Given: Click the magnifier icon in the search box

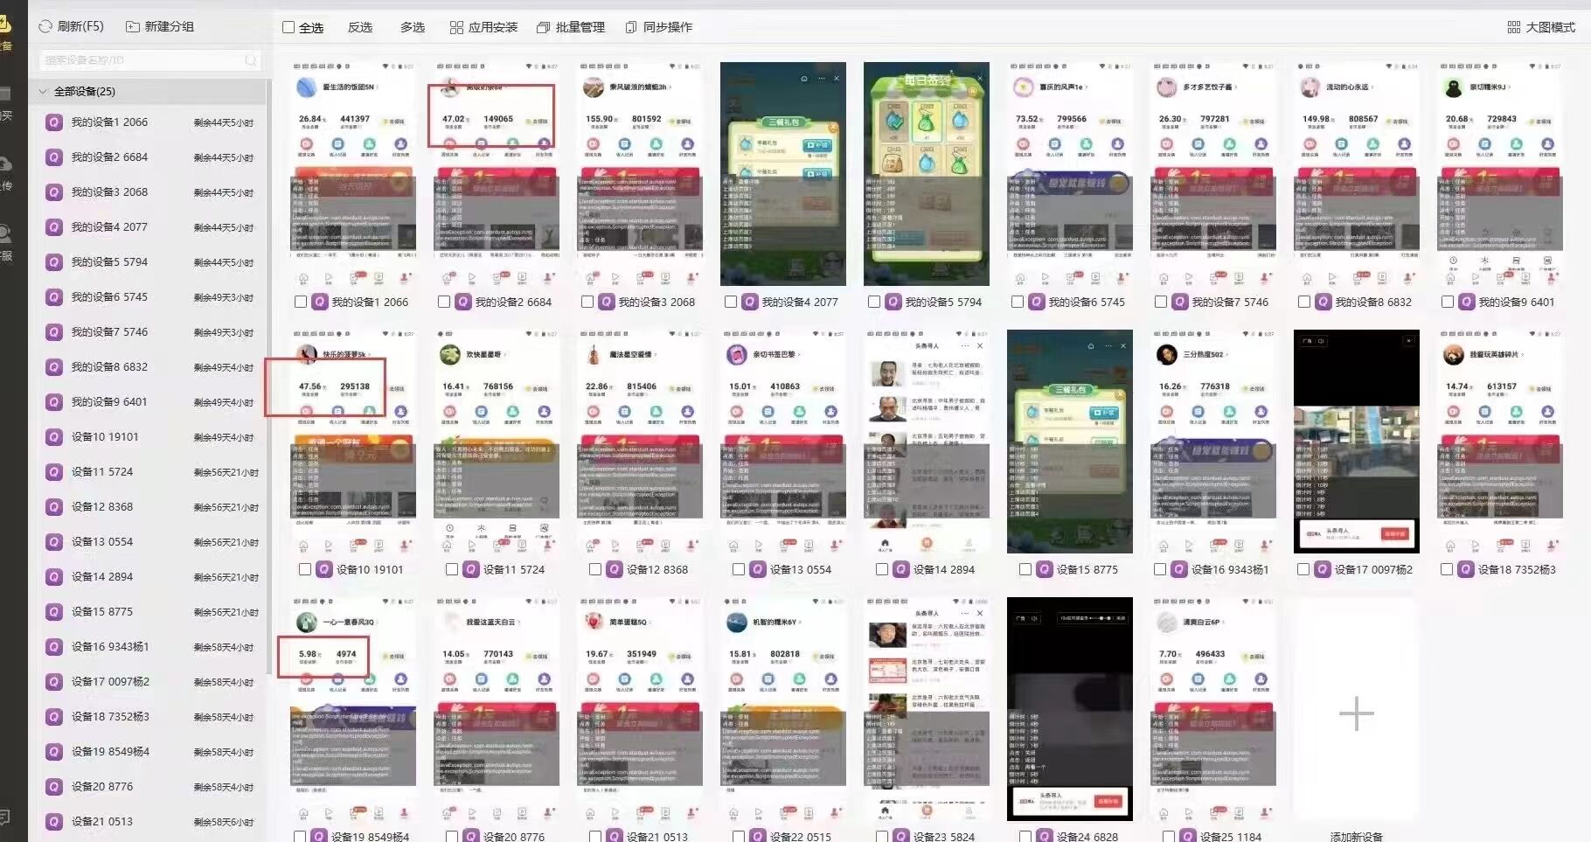Looking at the screenshot, I should (251, 59).
